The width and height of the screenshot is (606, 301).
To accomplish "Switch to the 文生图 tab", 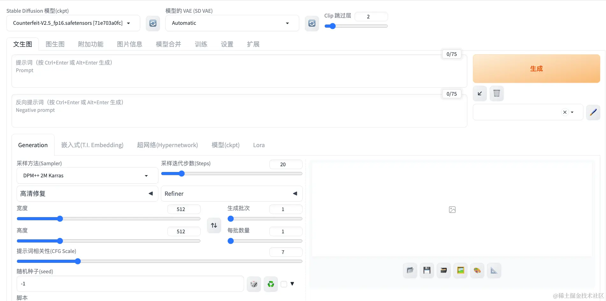I will (x=23, y=44).
